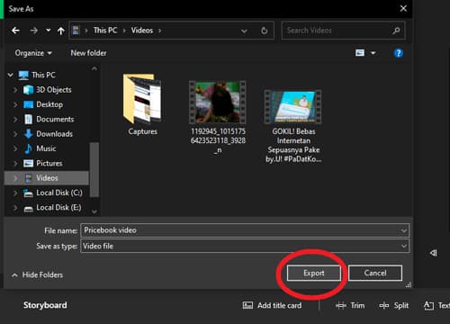Viewport: 450px width, 324px height.
Task: Close the Save As dialog
Action: 403,8
